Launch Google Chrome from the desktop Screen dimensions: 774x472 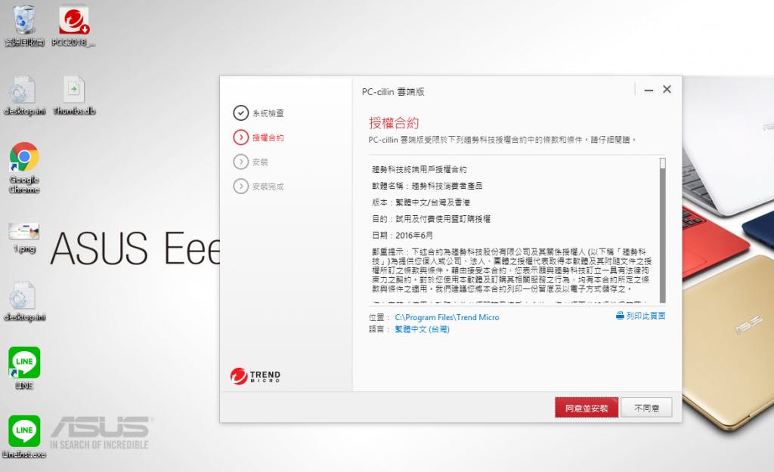pyautogui.click(x=24, y=168)
